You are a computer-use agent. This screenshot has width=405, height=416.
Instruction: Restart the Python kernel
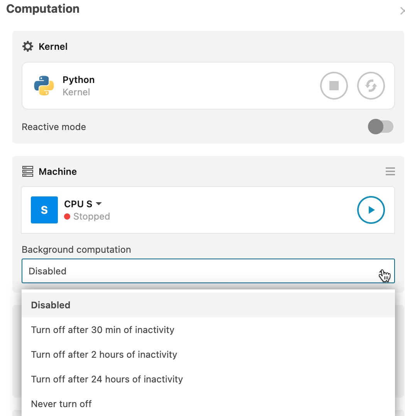pos(371,86)
